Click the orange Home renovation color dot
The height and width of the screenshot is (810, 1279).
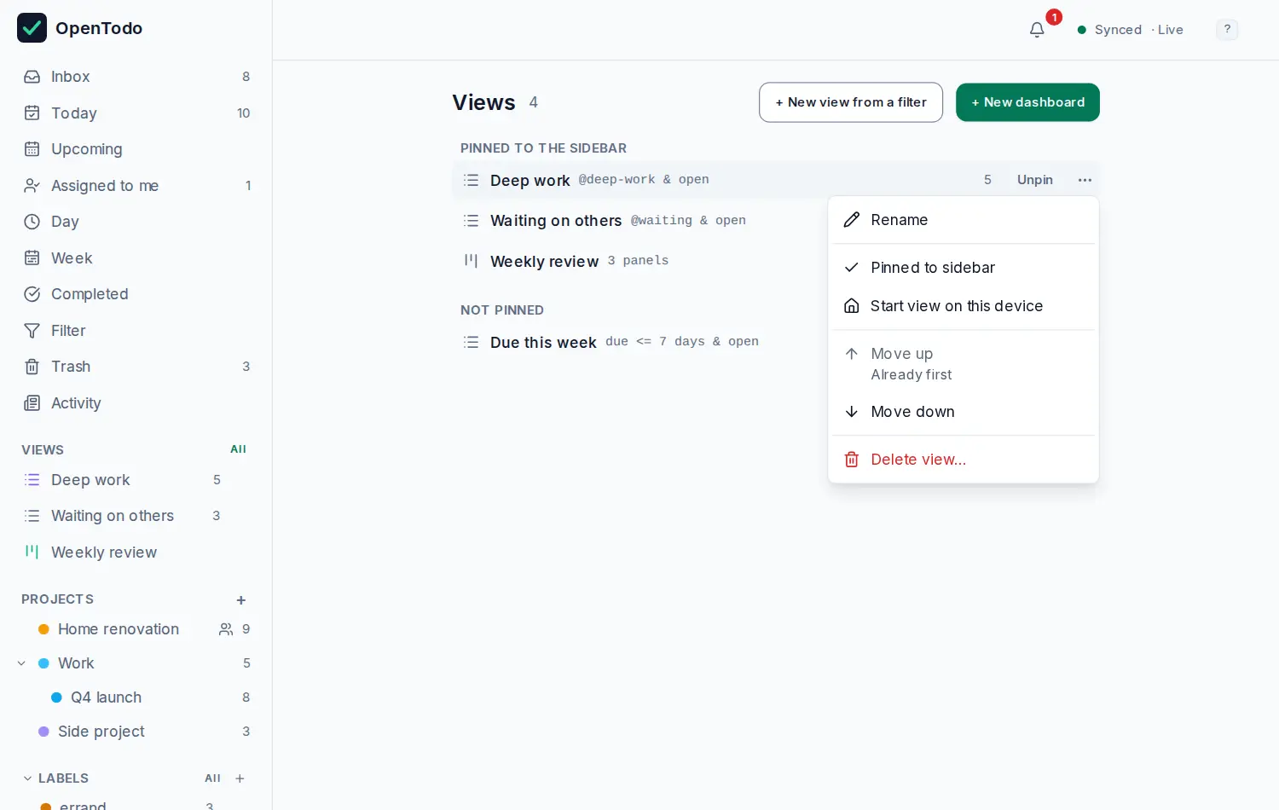tap(43, 629)
